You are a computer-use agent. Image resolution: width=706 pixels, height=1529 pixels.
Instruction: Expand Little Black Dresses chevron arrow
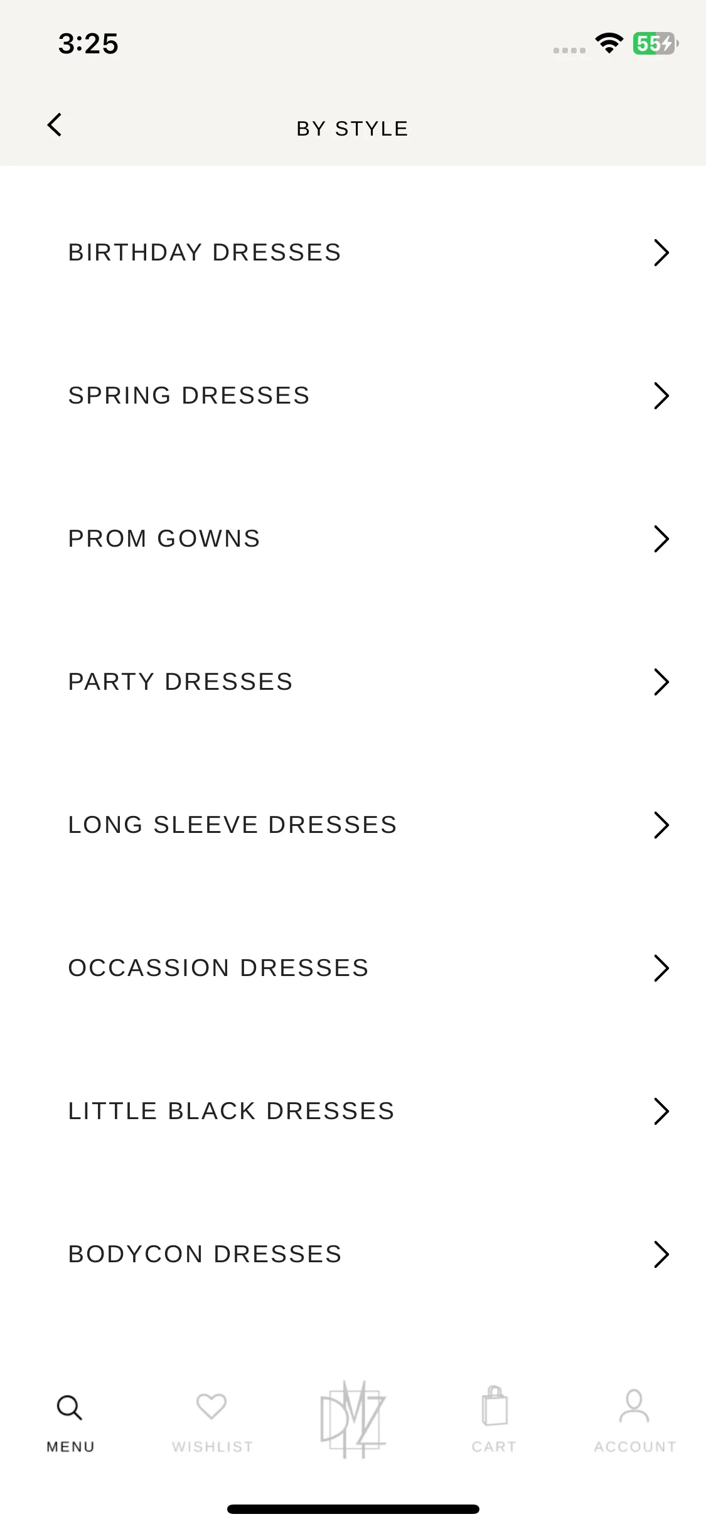coord(661,1111)
